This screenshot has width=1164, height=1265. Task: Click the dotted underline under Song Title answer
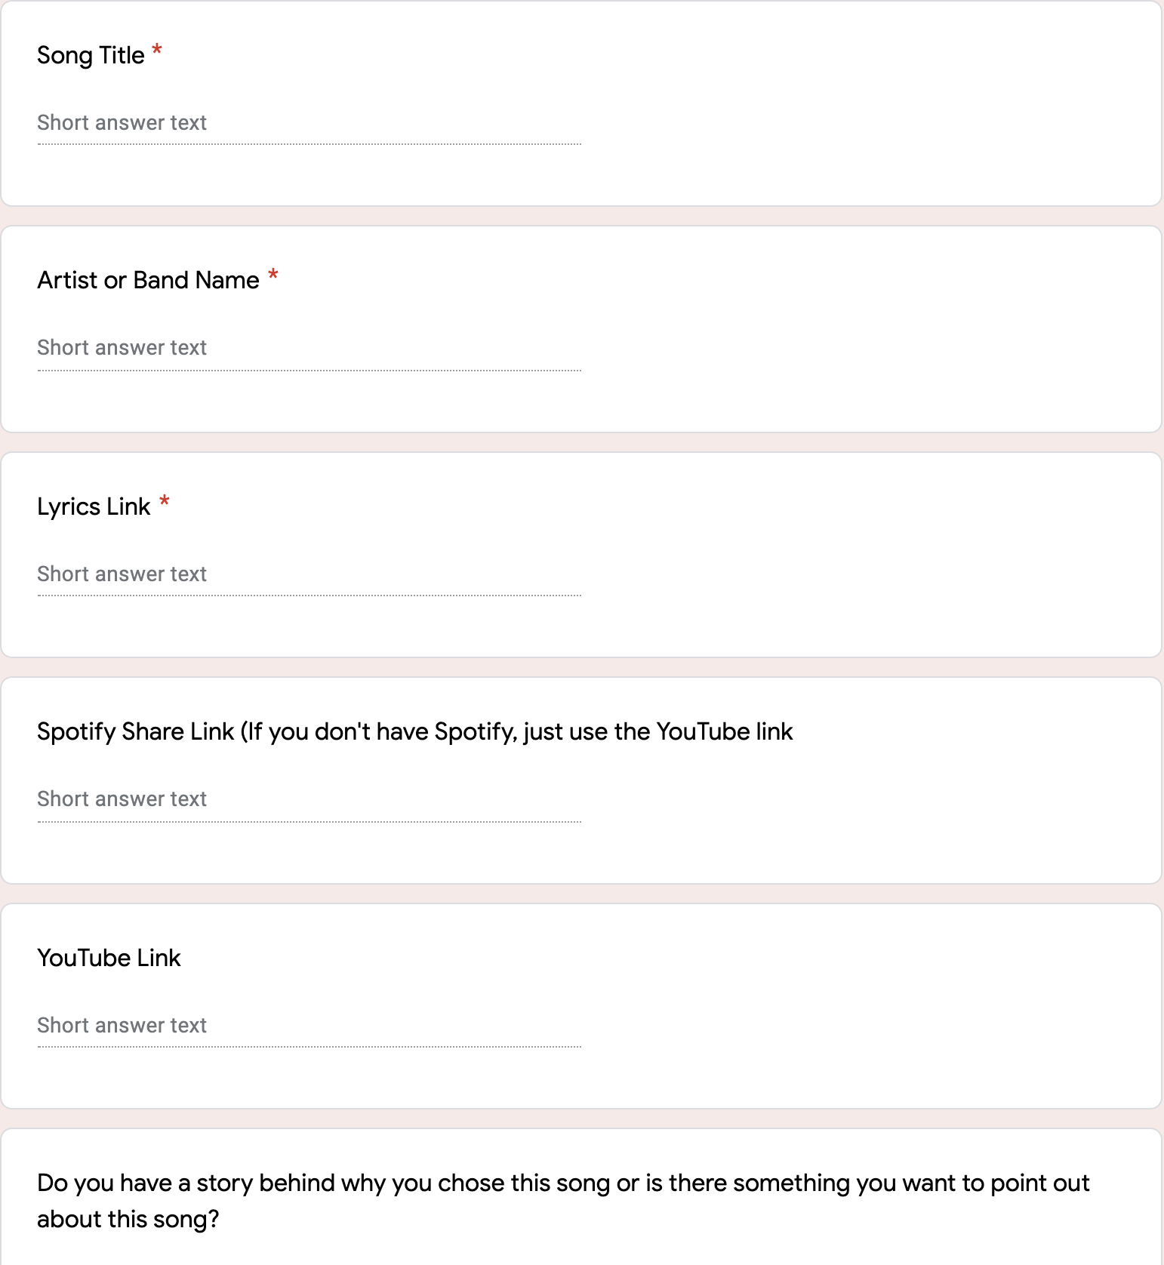pos(309,144)
